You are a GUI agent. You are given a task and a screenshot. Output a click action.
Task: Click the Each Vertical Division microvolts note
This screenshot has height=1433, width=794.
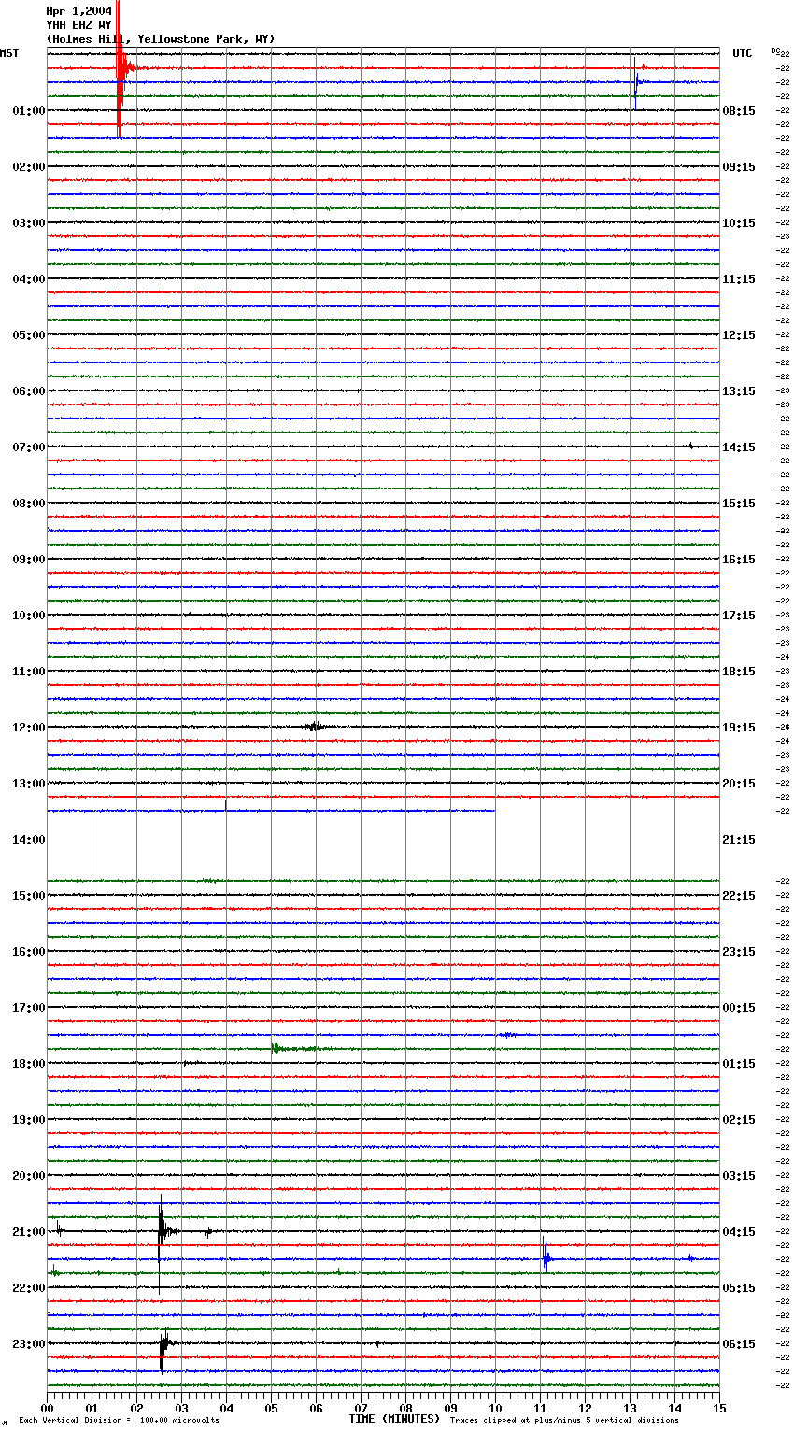[x=119, y=1421]
